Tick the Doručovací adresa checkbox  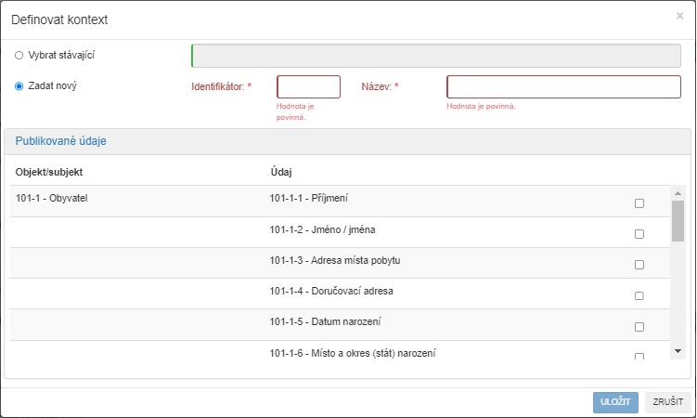[639, 296]
